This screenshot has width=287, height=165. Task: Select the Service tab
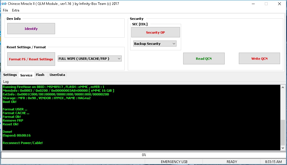click(26, 75)
